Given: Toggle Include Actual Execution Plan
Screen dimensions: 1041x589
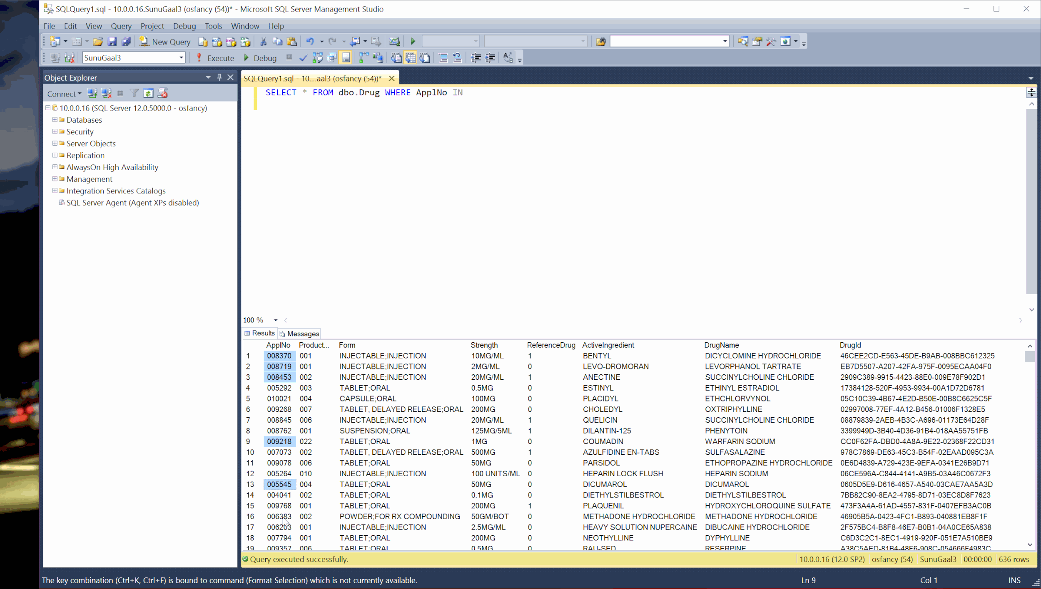Looking at the screenshot, I should (364, 58).
